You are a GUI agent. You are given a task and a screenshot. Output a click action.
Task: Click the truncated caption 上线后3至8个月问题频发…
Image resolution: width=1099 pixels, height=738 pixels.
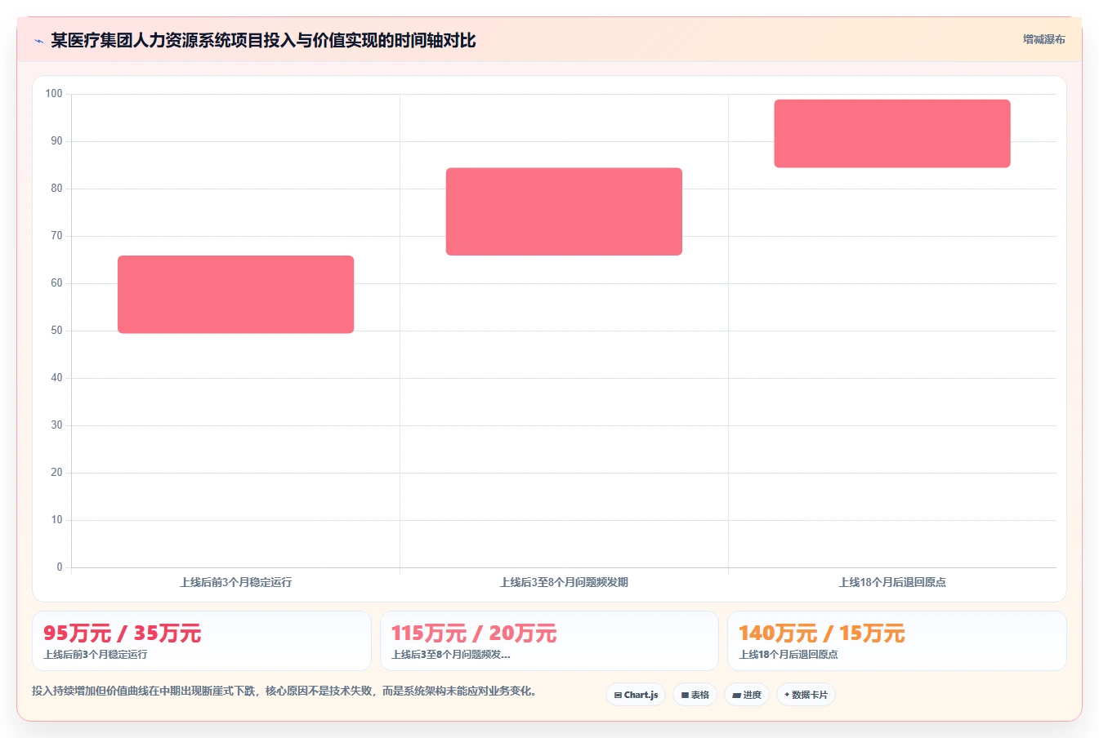coord(450,655)
